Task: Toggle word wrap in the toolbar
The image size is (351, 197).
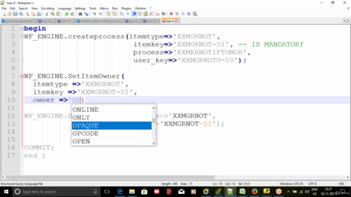Action: click(122, 14)
